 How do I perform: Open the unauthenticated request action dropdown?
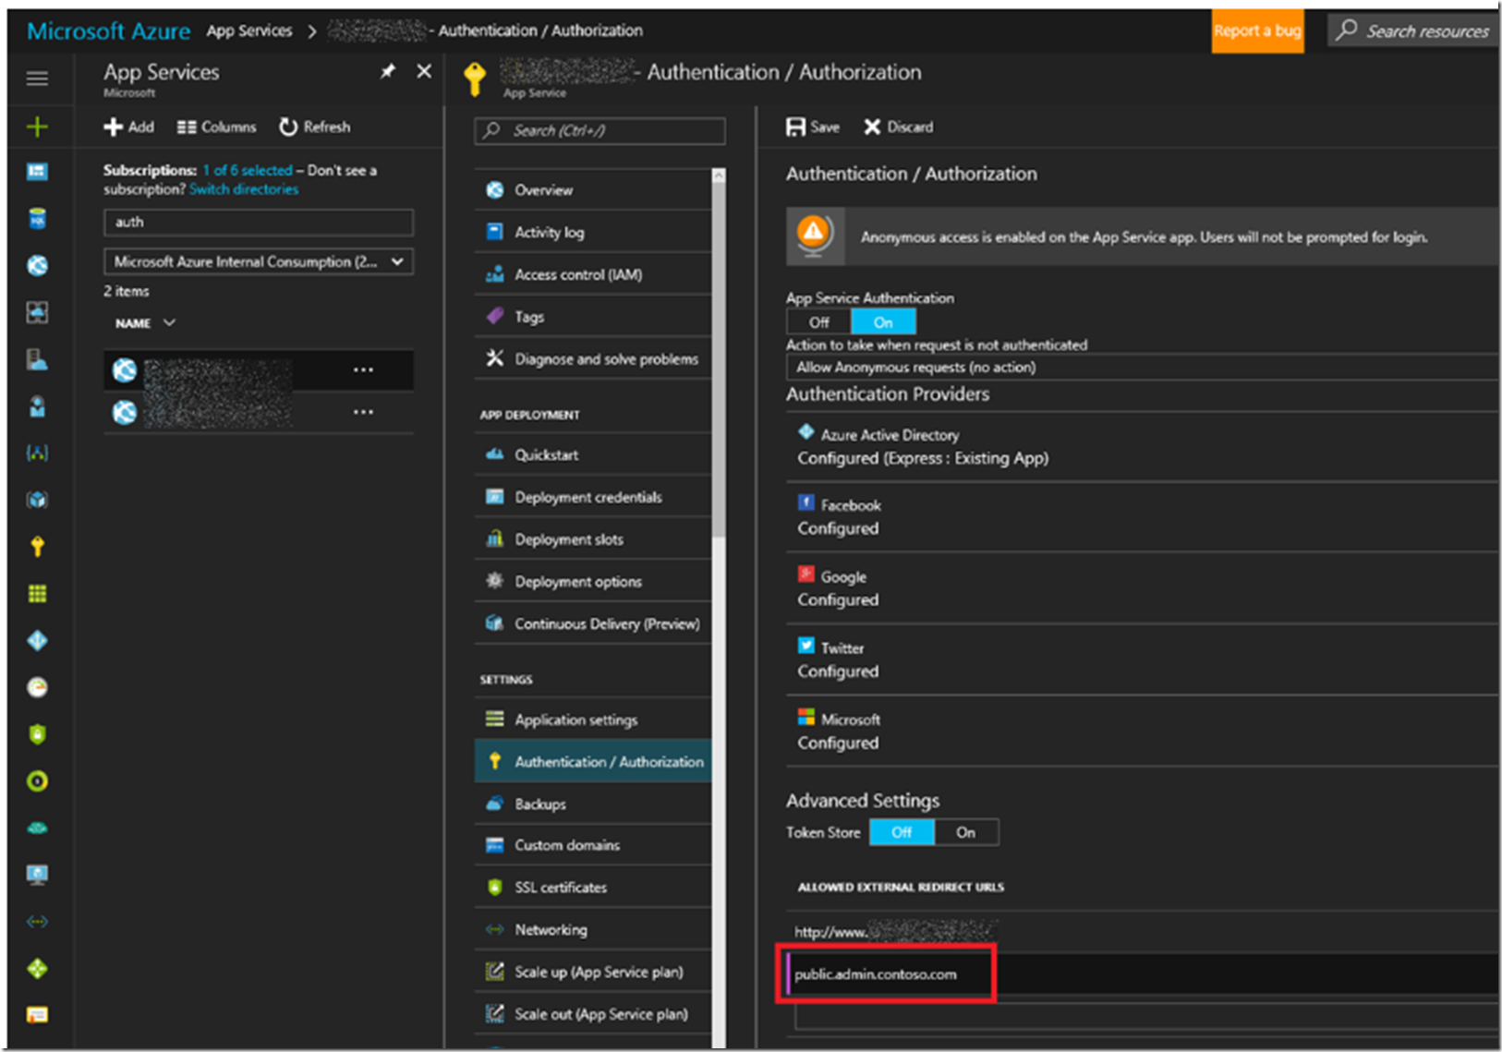point(1142,368)
